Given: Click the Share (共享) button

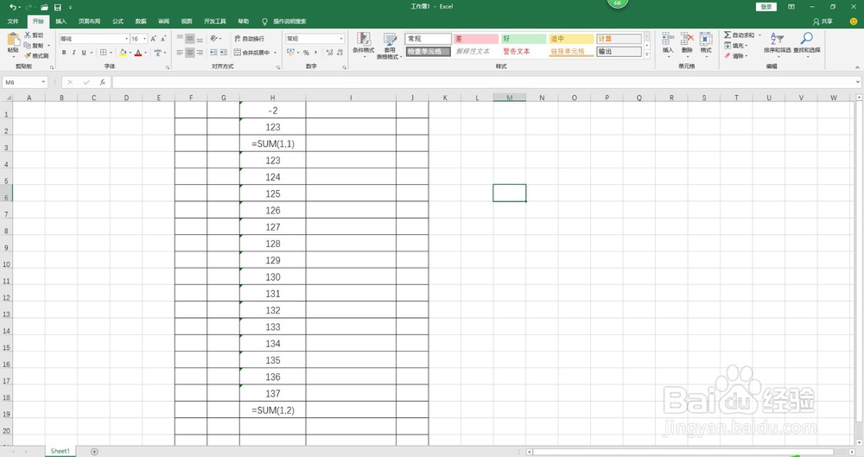Looking at the screenshot, I should pos(823,22).
